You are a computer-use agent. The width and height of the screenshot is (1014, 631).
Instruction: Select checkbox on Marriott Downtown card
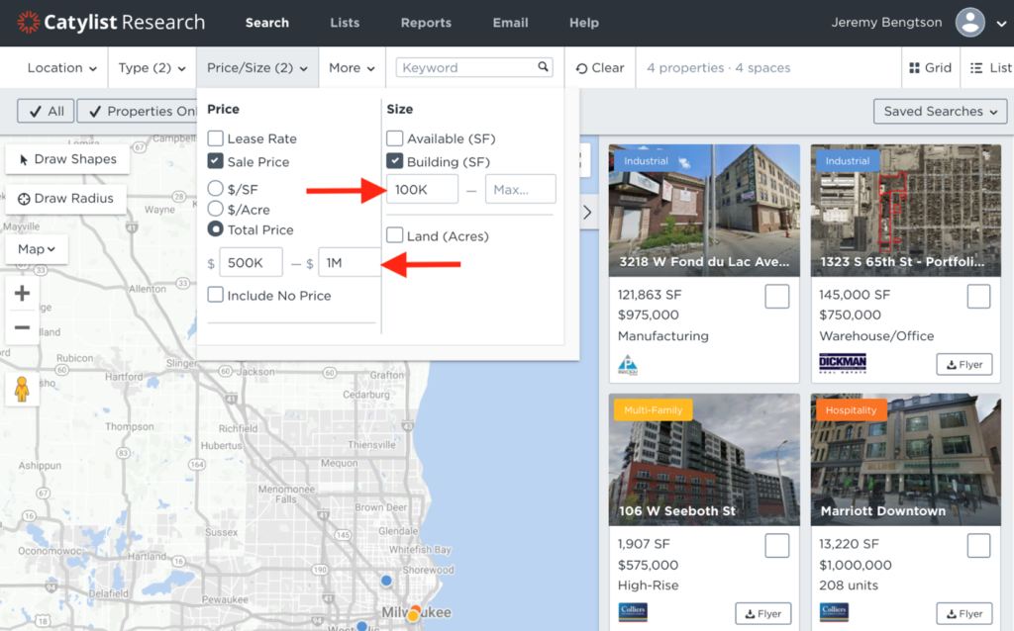click(x=978, y=546)
